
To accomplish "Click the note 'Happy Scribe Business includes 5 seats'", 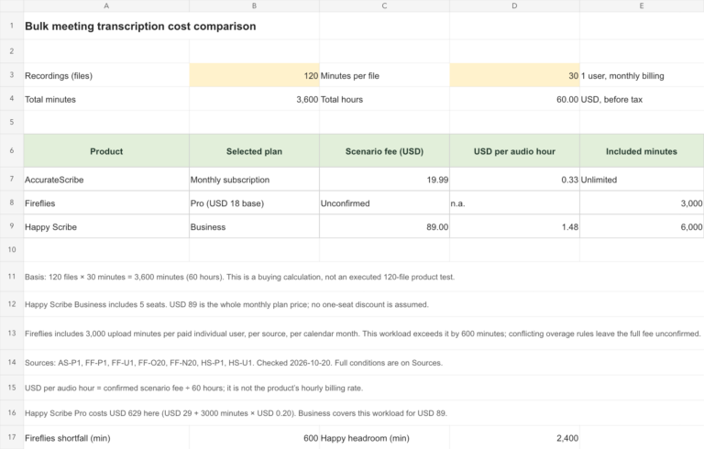I will (x=226, y=304).
